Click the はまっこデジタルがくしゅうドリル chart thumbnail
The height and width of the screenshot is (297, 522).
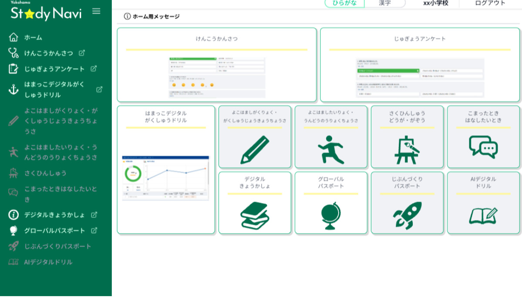click(165, 178)
